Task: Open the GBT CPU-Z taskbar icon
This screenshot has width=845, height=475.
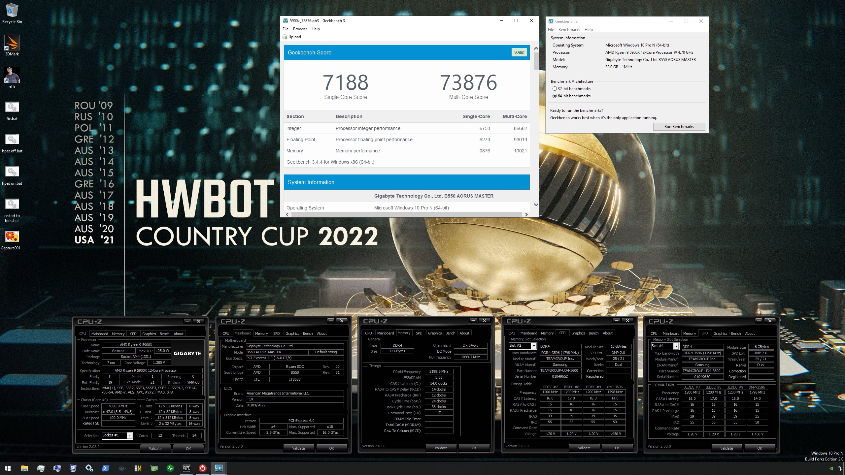Action: [x=186, y=468]
